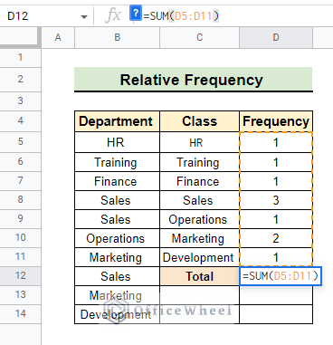The width and height of the screenshot is (333, 345).
Task: Select Sales cell in row 8 Department column
Action: (x=117, y=200)
